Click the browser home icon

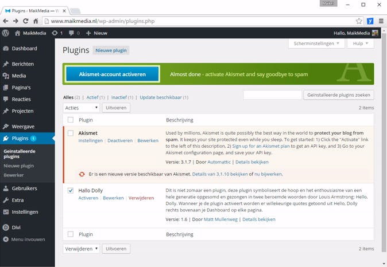coord(36,21)
